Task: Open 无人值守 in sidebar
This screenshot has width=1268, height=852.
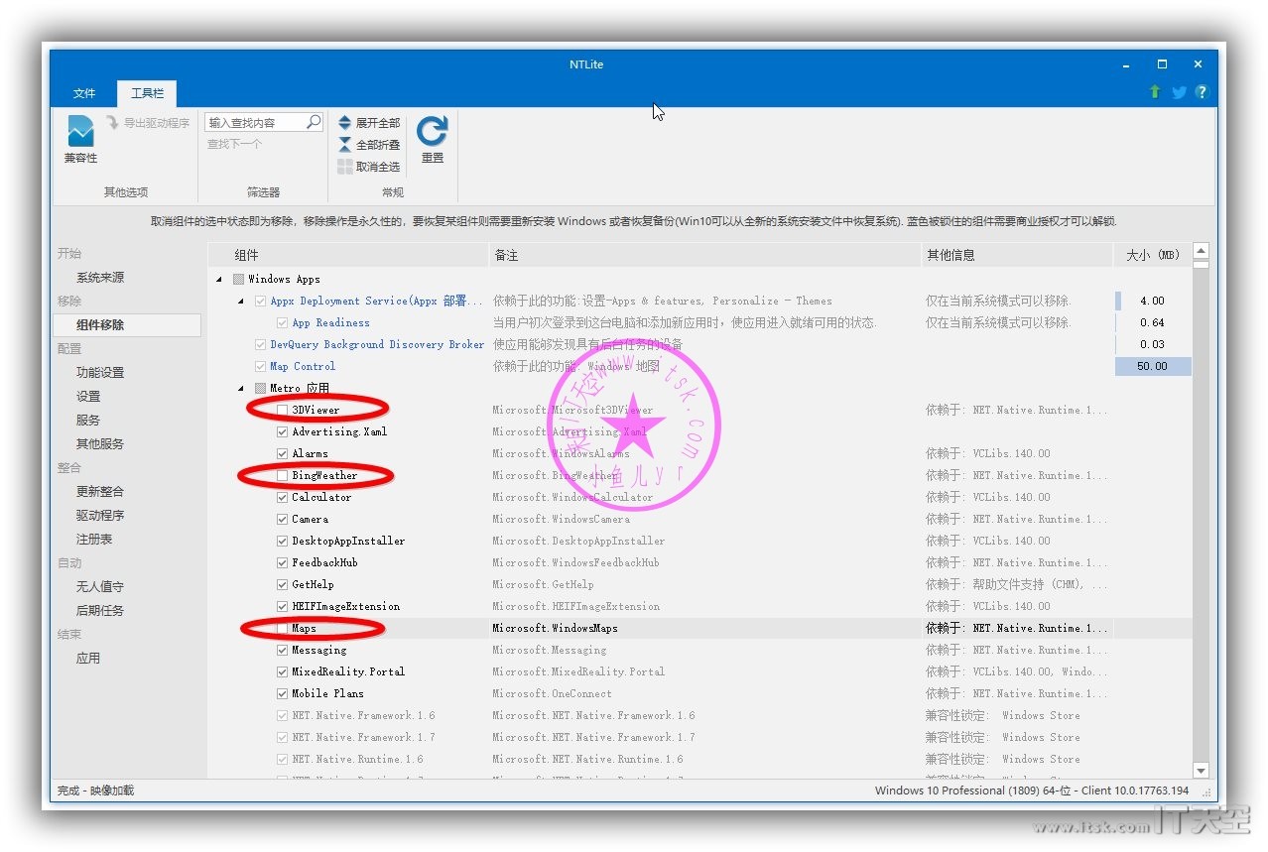Action: 100,587
